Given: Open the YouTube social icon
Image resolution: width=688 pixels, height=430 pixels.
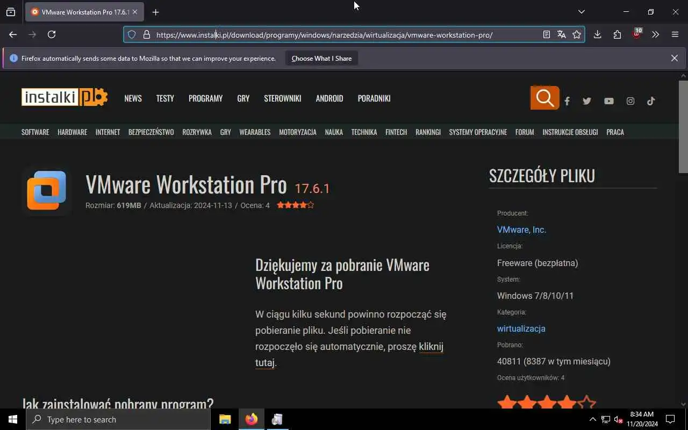Looking at the screenshot, I should pos(608,101).
